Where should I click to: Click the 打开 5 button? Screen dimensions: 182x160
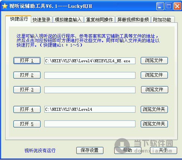(x=27, y=124)
